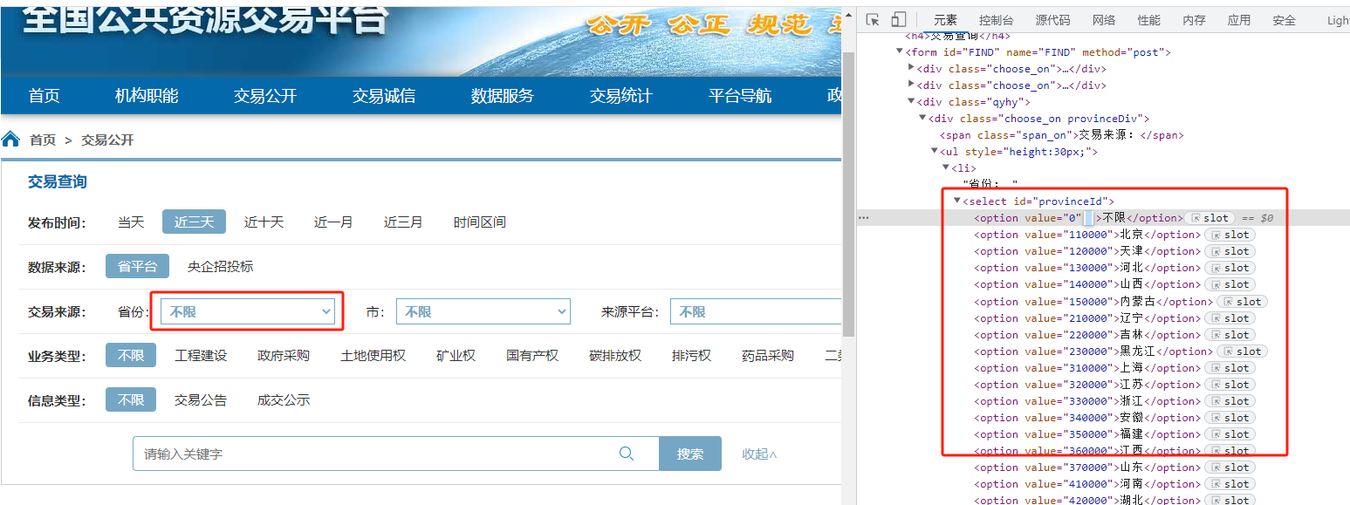Image resolution: width=1350 pixels, height=505 pixels.
Task: Select 排污权 business type
Action: (691, 355)
